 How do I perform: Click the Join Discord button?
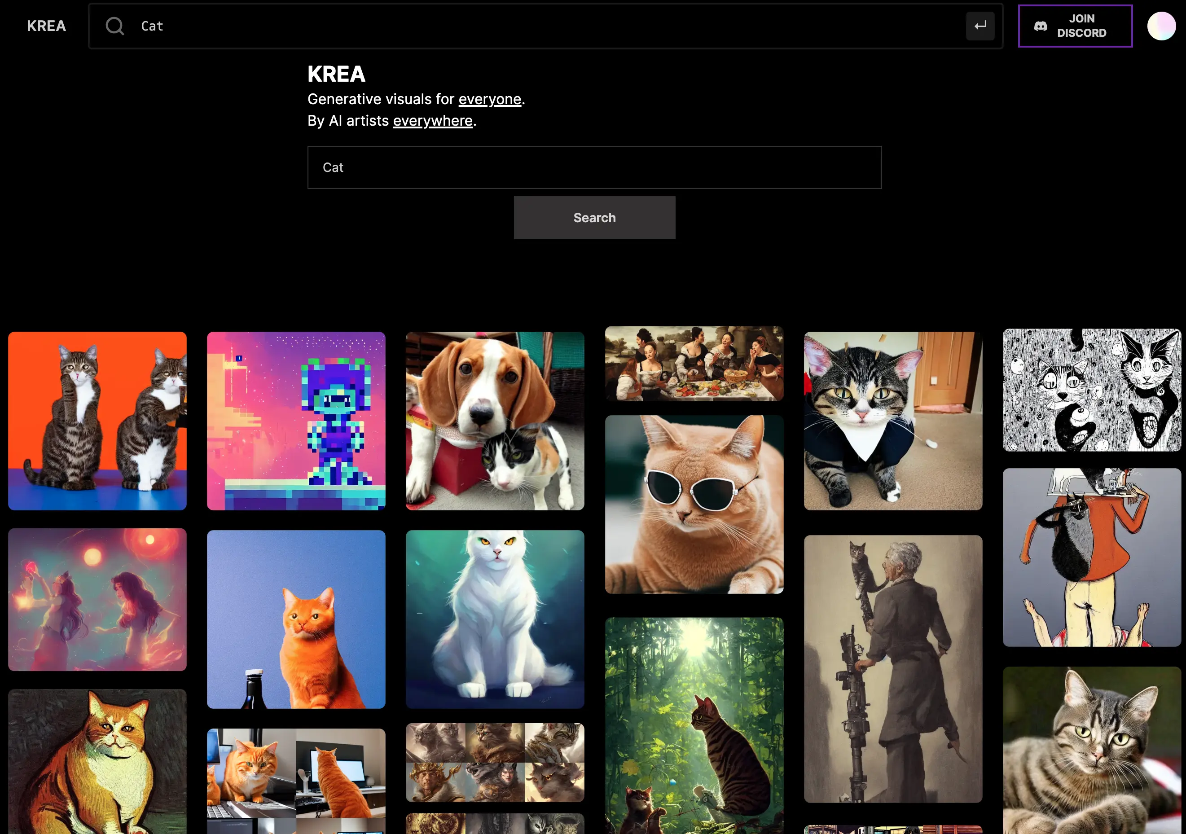point(1075,26)
